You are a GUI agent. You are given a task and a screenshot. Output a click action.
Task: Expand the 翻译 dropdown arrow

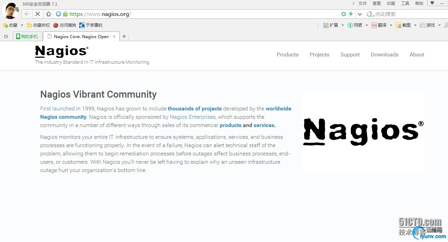coord(391,25)
